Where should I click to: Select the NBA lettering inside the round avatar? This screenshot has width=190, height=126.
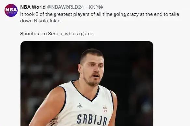(x=11, y=10)
